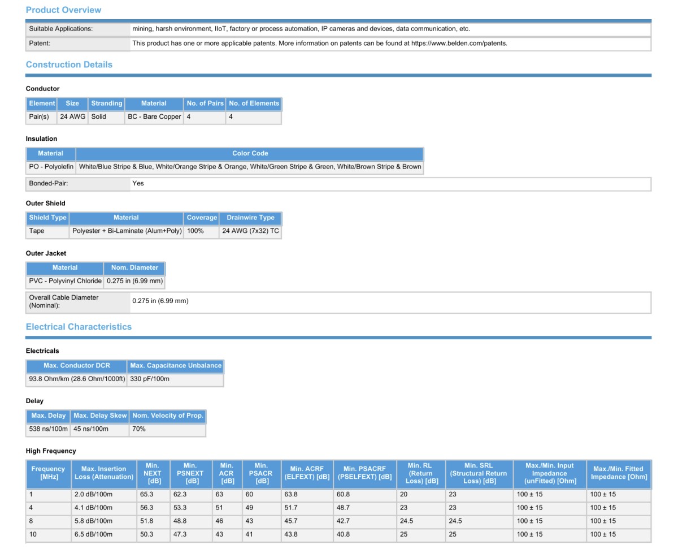
Task: Click the PVC - Polyvinyl Chloride cell
Action: 65,281
